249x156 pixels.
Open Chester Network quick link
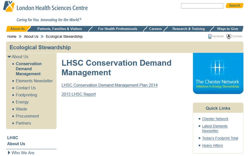click(x=215, y=119)
